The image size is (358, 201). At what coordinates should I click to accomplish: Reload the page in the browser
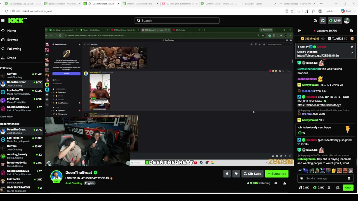click(x=6, y=11)
